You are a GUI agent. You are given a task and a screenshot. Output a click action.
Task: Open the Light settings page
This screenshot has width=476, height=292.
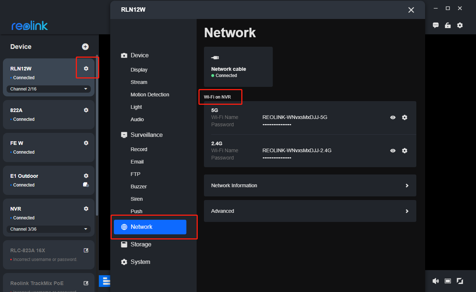point(136,107)
